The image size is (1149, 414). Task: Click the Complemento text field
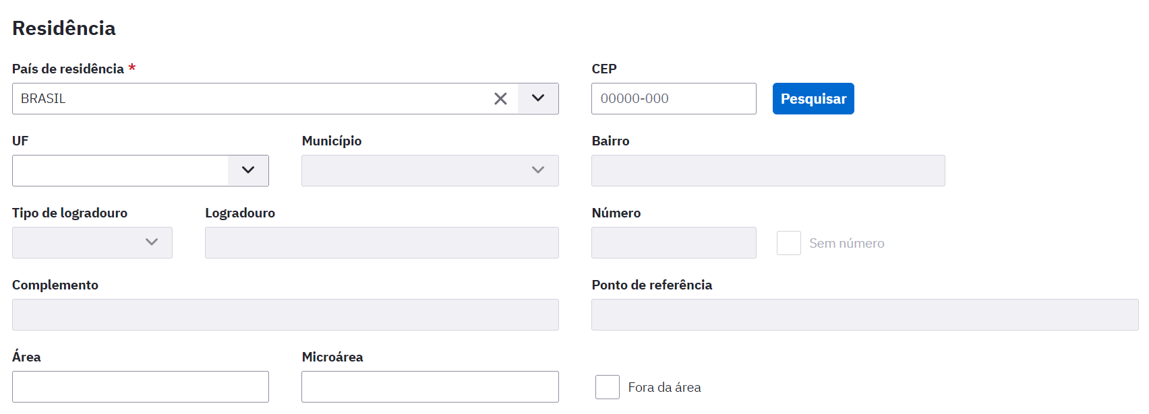(285, 314)
